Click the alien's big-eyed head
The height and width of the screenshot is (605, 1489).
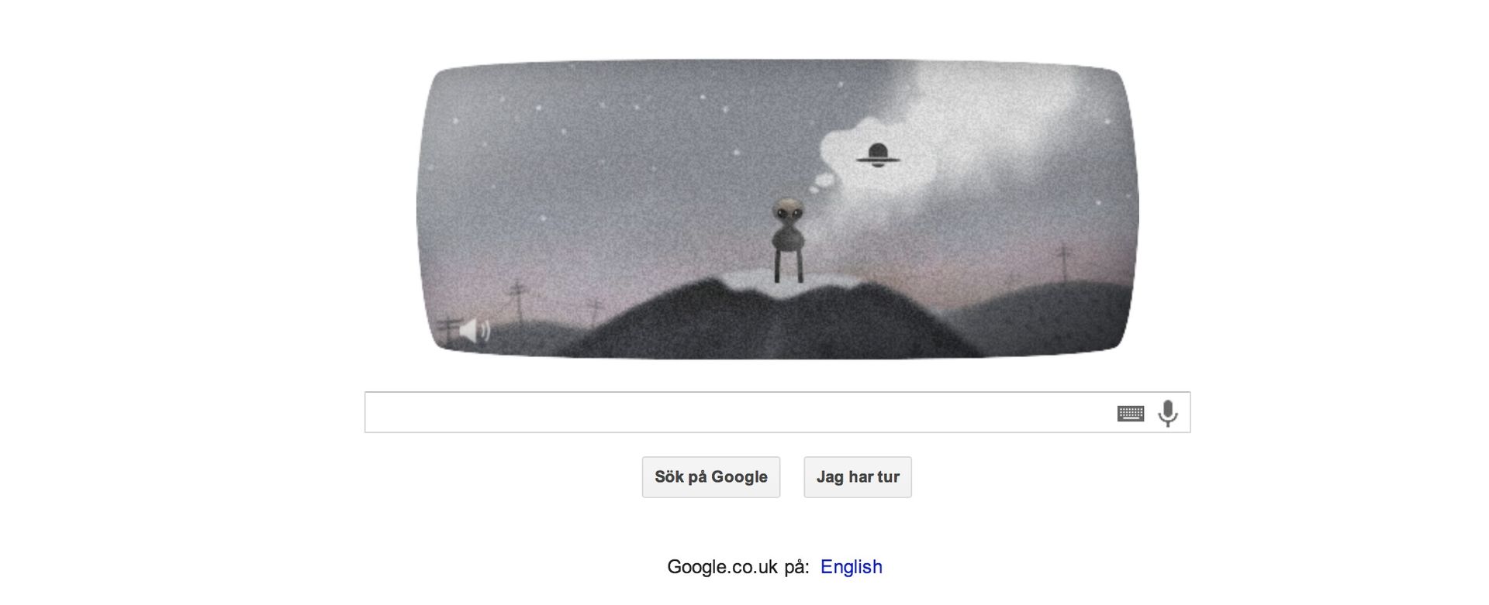click(787, 211)
